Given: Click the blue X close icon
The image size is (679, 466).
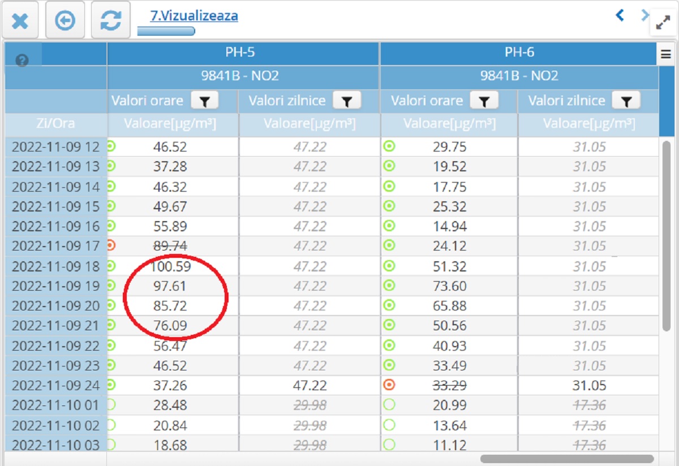Looking at the screenshot, I should coord(20,21).
